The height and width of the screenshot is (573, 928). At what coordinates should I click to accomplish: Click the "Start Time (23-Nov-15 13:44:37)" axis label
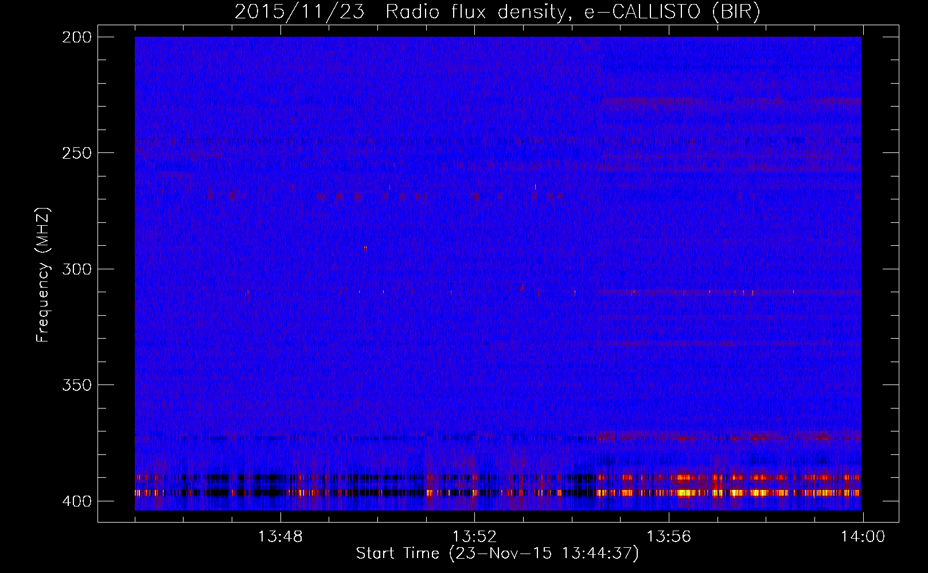(497, 554)
